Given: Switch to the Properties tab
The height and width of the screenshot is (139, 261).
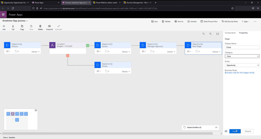Looking at the screenshot, I should coord(243,33).
